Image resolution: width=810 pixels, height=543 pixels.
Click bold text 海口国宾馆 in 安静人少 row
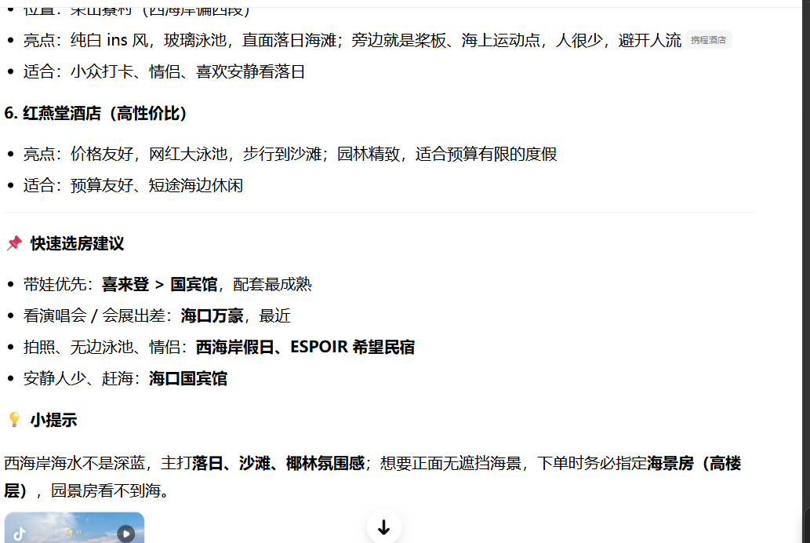click(188, 378)
